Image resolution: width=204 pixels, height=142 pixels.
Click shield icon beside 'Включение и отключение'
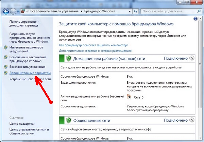[5, 57]
